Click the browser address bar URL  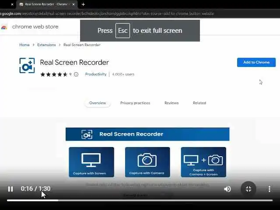point(107,14)
